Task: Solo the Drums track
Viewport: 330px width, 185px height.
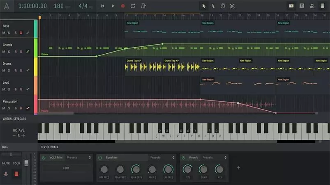Action: (x=9, y=71)
